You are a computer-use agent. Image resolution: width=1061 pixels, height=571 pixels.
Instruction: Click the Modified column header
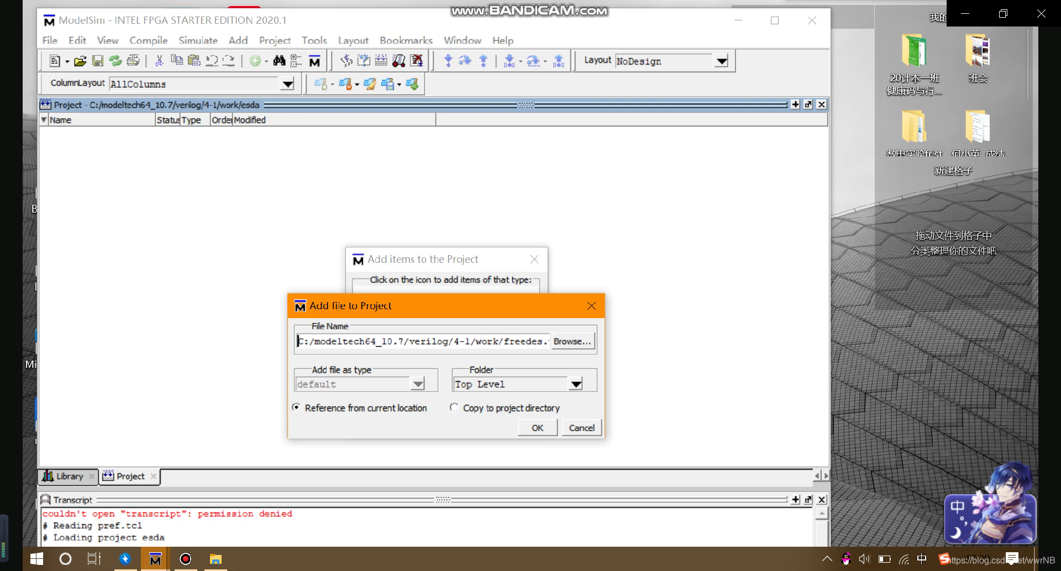[x=334, y=120]
